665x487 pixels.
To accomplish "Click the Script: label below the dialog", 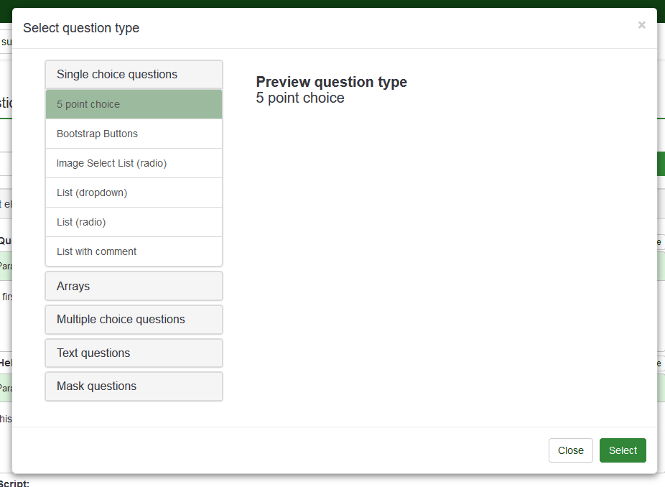I will [14, 483].
